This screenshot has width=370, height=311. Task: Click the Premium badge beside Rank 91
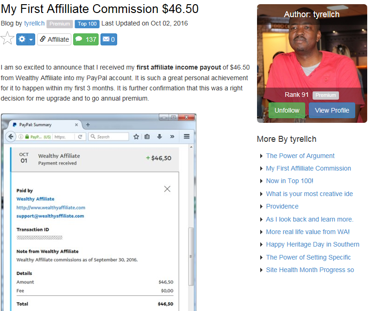pyautogui.click(x=326, y=95)
